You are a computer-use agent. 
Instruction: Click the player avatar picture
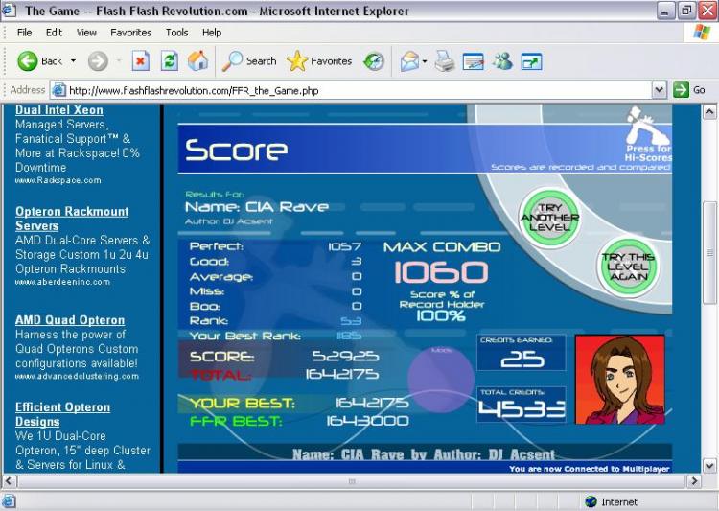(619, 380)
